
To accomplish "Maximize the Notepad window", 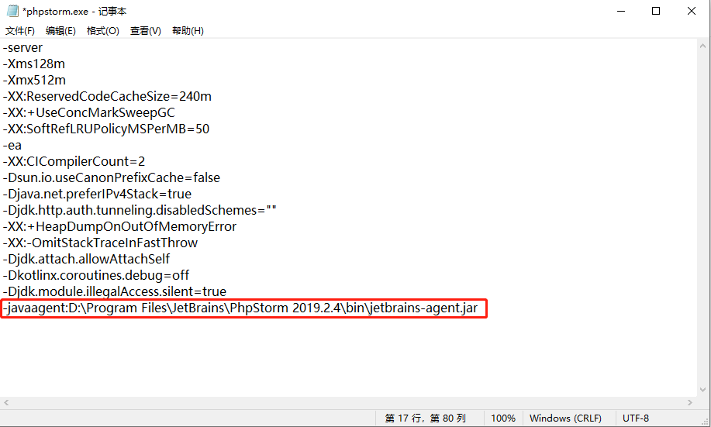I will 656,11.
